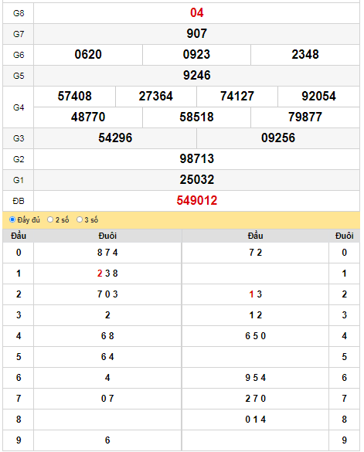Click the red 2 in head row 1

100,274
